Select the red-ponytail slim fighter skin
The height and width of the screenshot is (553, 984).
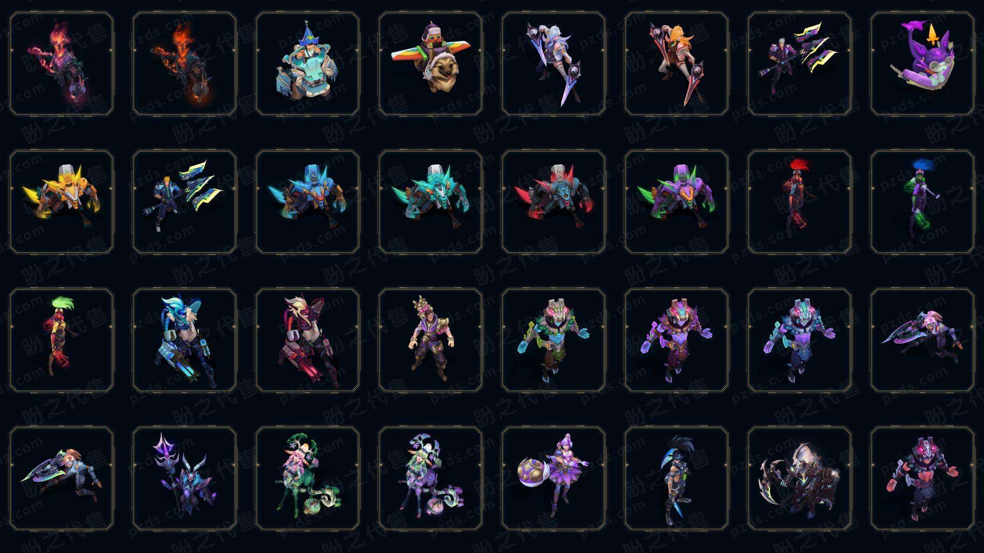799,202
